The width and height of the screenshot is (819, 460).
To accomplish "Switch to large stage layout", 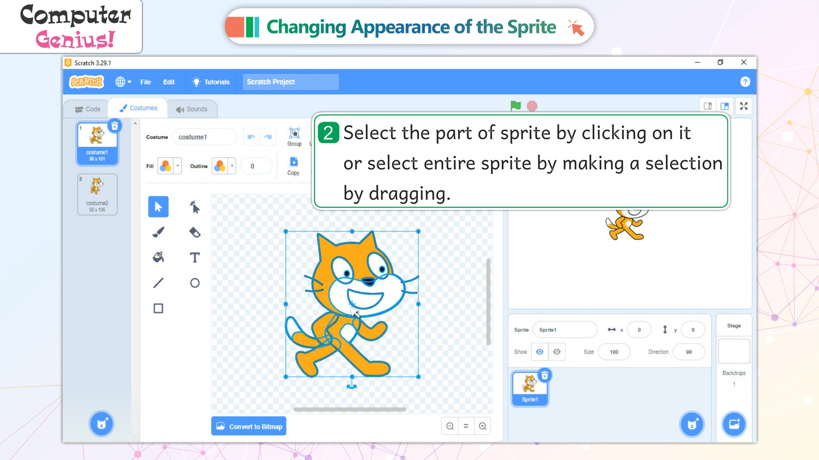I will tap(725, 106).
